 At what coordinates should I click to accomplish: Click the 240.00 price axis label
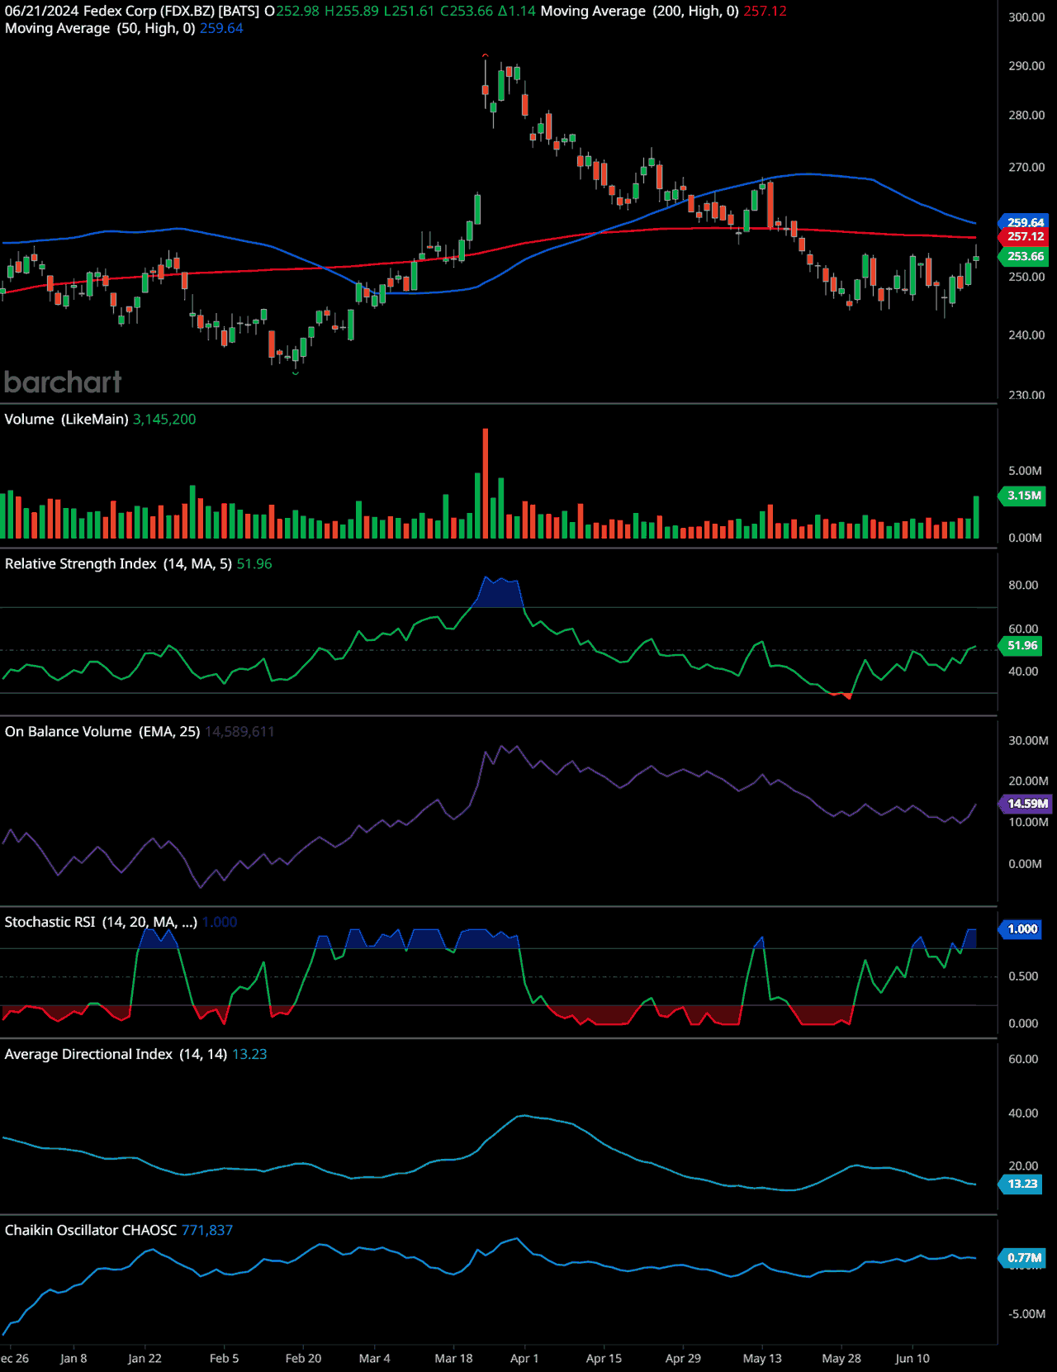(1026, 335)
